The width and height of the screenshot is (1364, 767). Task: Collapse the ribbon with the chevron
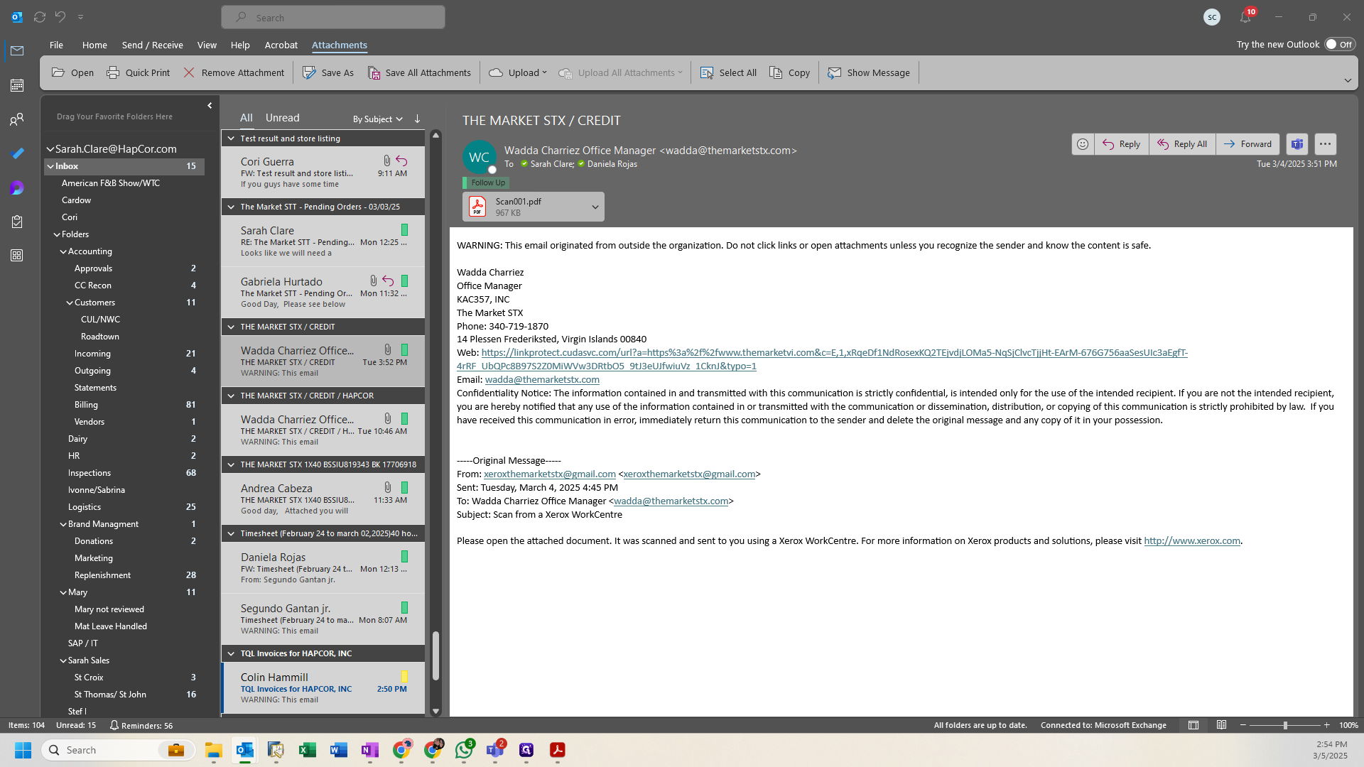[x=1348, y=81]
